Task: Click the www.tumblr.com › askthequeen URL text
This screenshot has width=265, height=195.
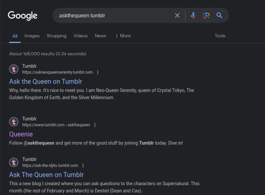Action: (56, 125)
